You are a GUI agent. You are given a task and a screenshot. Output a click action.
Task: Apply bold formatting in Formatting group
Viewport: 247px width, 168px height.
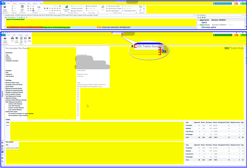28,6
